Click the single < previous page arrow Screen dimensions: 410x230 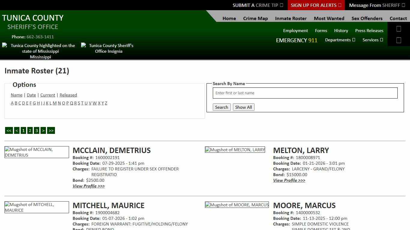pyautogui.click(x=17, y=131)
